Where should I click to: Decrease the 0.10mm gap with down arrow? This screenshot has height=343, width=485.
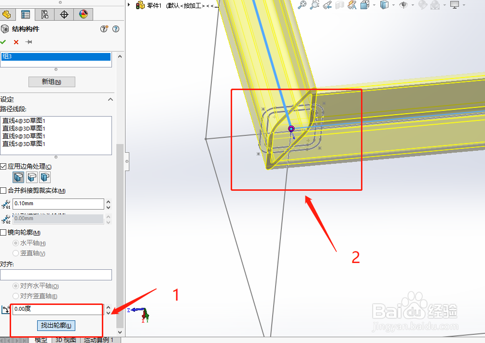108,207
